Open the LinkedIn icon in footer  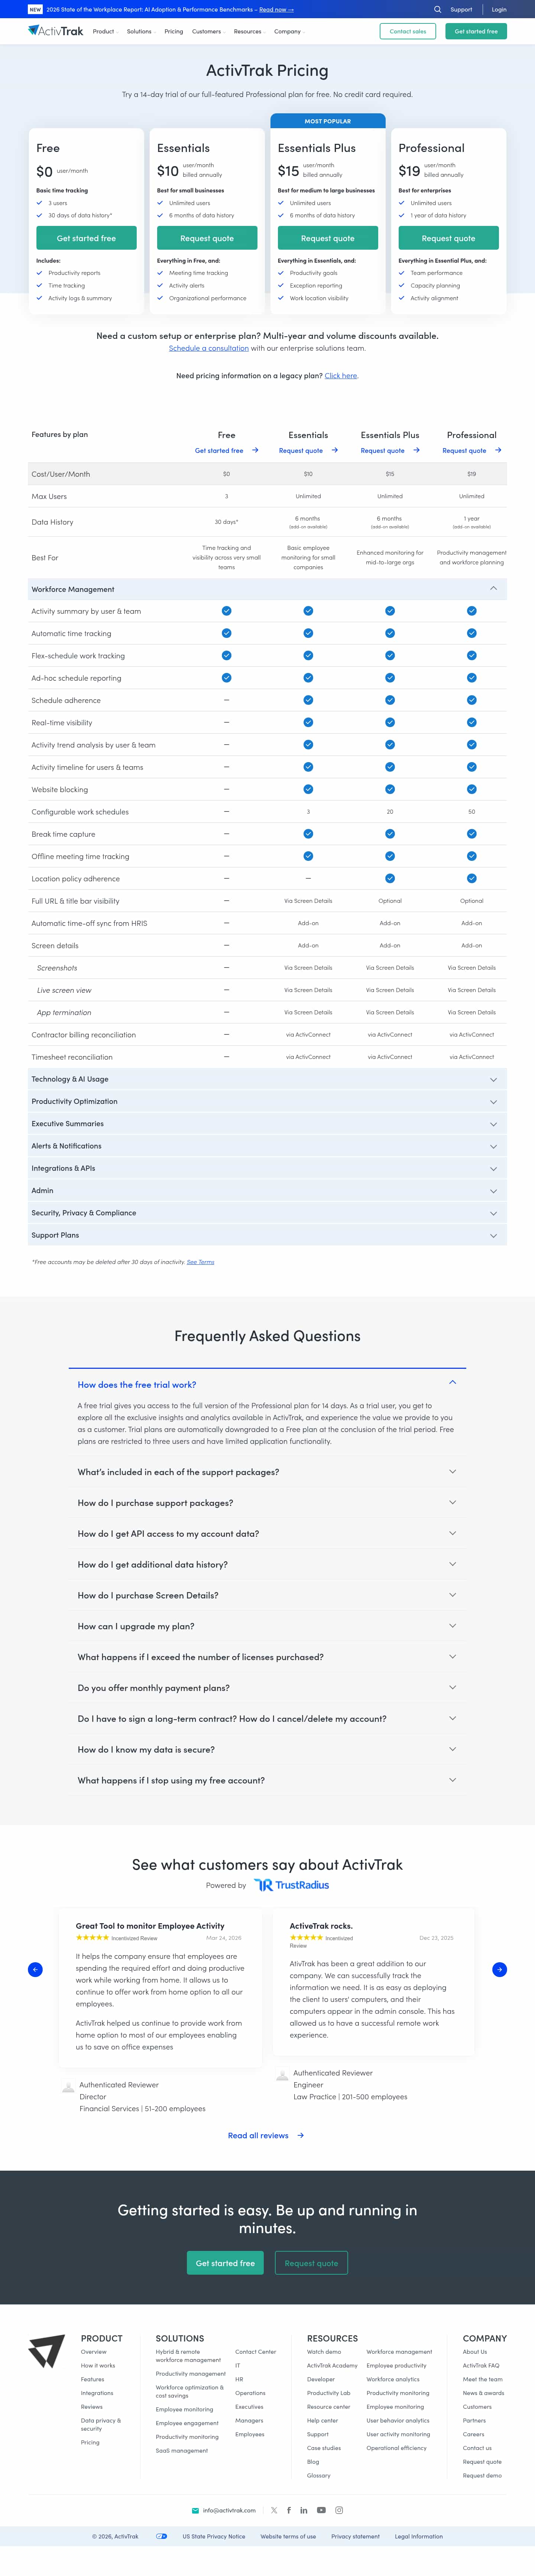[x=304, y=2510]
